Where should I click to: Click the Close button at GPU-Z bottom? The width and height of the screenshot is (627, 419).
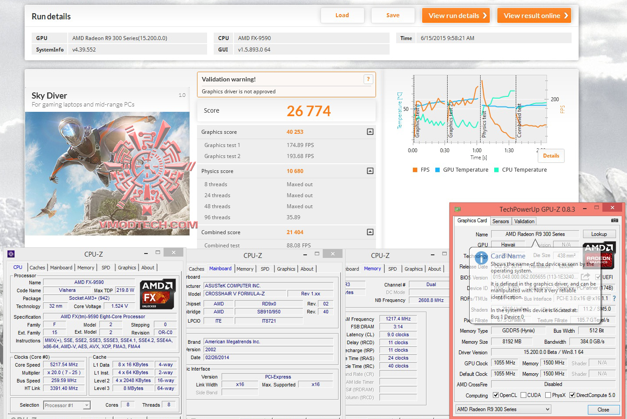tap(603, 409)
